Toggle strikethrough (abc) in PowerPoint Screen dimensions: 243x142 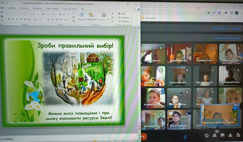[25, 19]
